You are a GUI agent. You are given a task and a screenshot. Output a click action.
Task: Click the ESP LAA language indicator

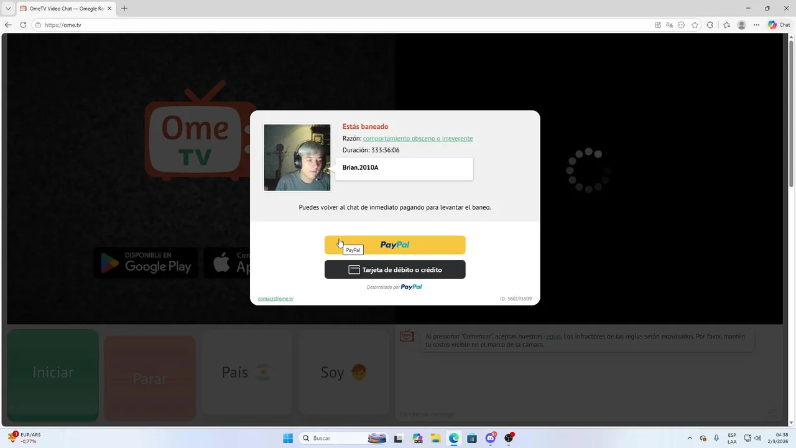point(732,438)
